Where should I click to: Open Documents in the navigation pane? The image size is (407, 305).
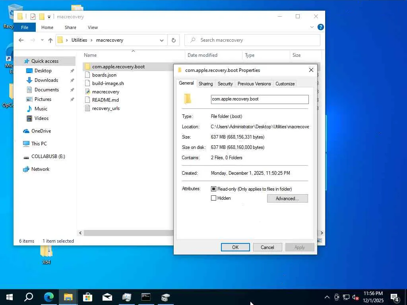[x=47, y=90]
